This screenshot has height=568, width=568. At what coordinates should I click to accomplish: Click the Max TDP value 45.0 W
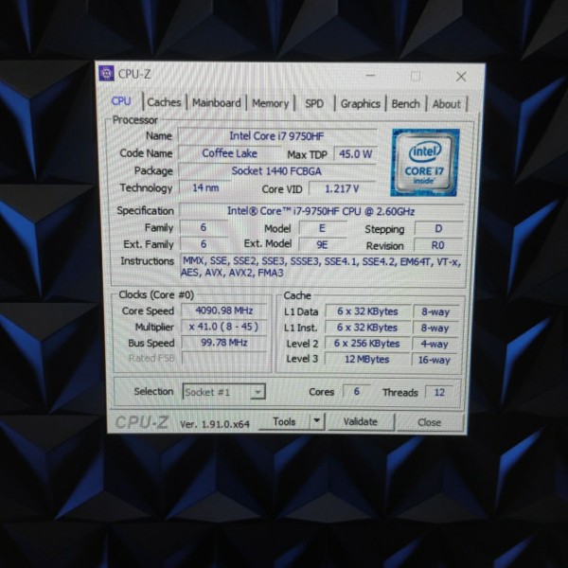(355, 154)
